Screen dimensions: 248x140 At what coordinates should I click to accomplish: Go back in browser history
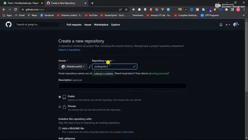(x=4, y=9)
